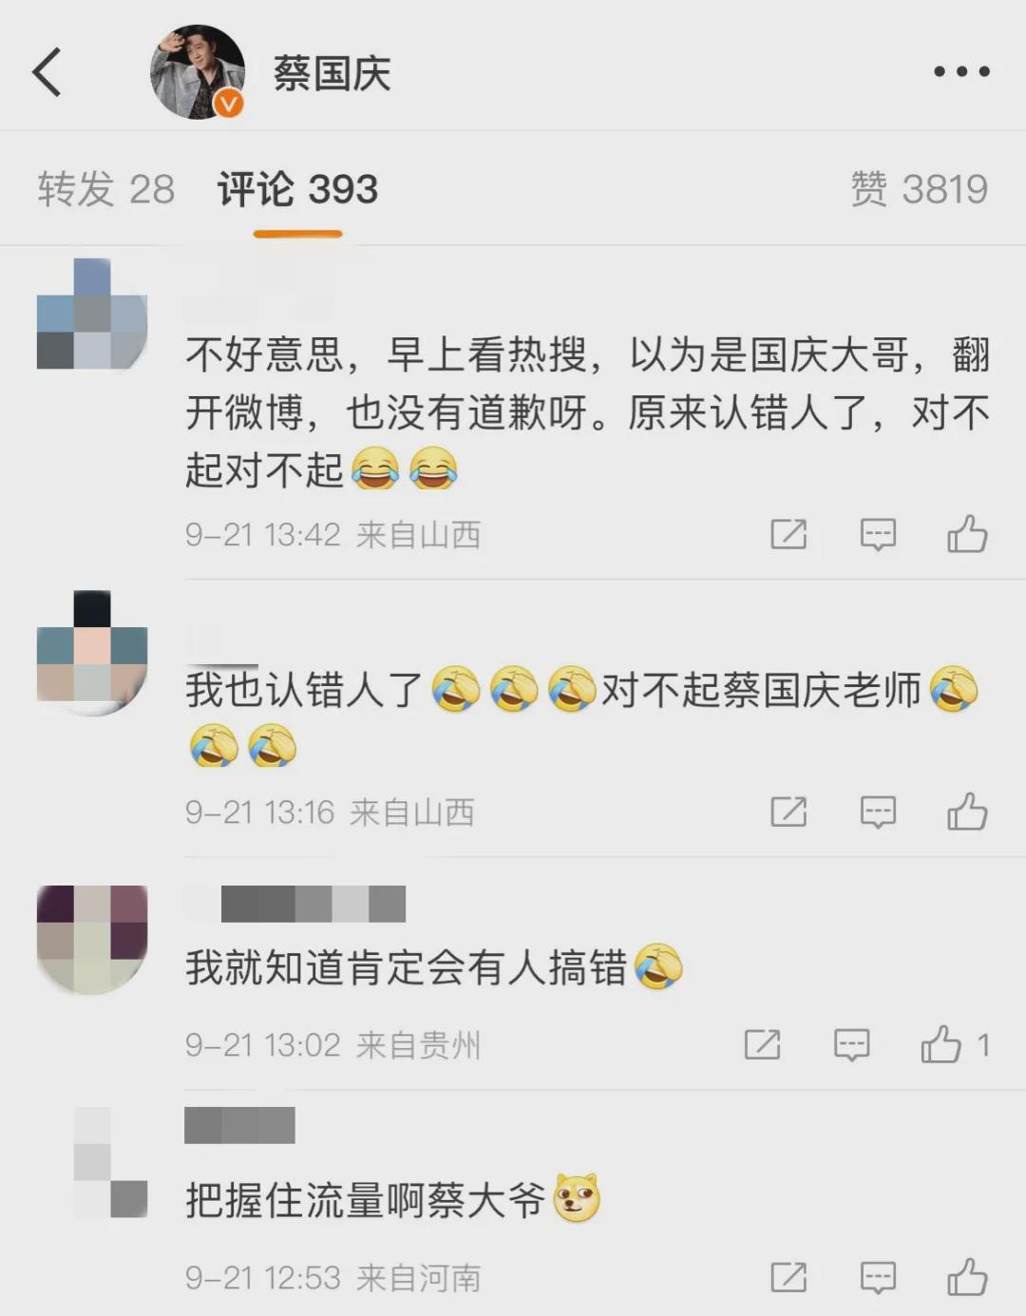Reply to the 贵州 comment
Screen dimensions: 1026x1316
pos(851,1045)
